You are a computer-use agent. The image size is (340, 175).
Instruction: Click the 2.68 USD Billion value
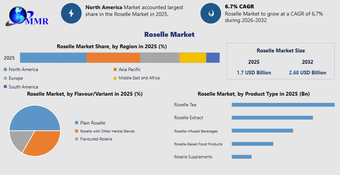pyautogui.click(x=307, y=73)
